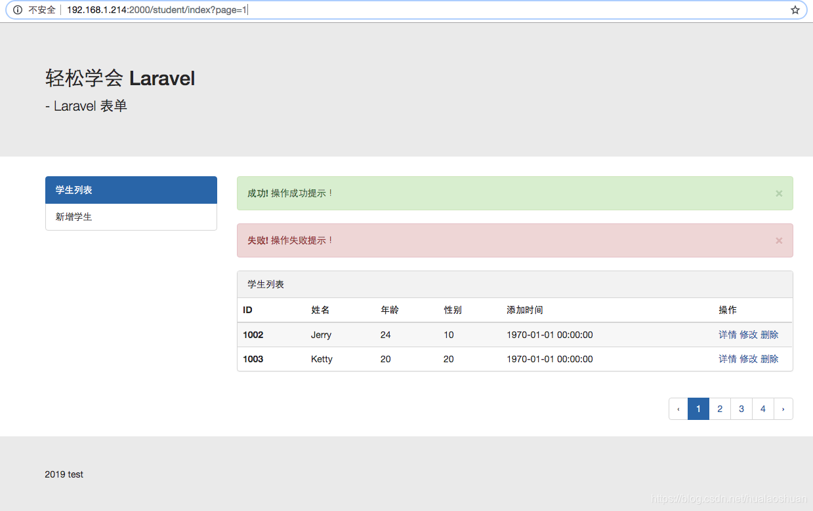Go to page 3 in pagination

coord(741,409)
